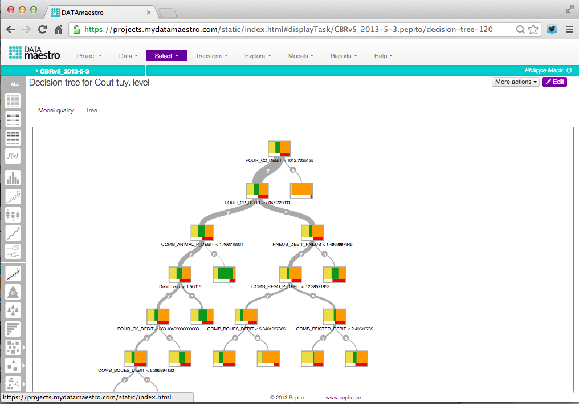
Task: Click the linear regression line icon
Action: coord(13,274)
